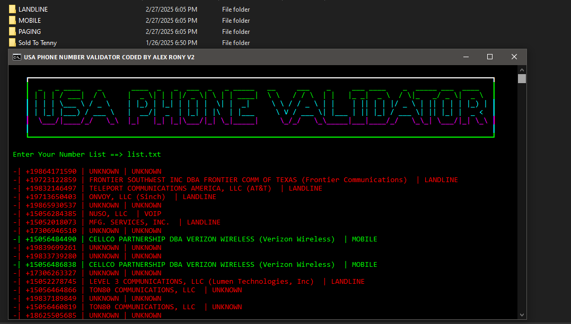This screenshot has width=571, height=324.
Task: Click the console app icon in the title bar
Action: click(16, 57)
